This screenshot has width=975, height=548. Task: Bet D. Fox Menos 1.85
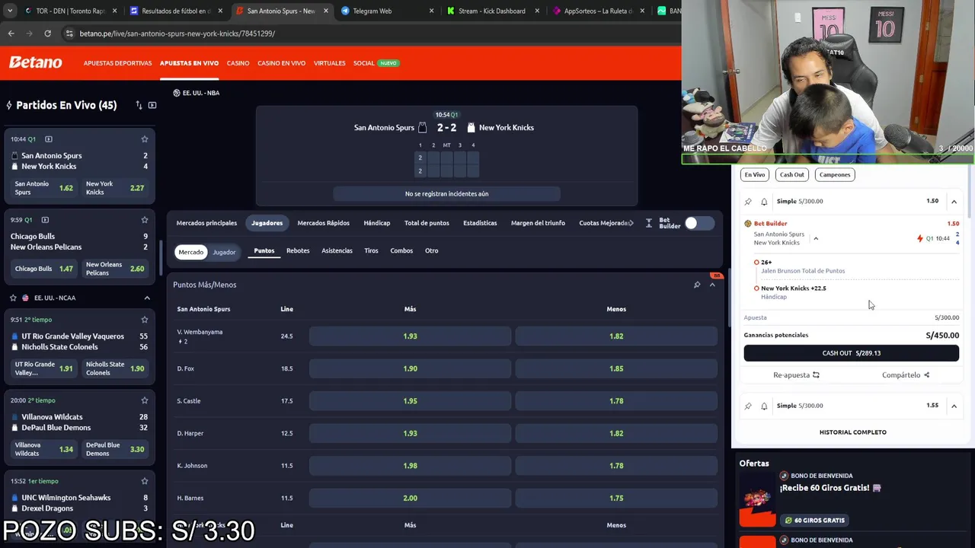(616, 368)
